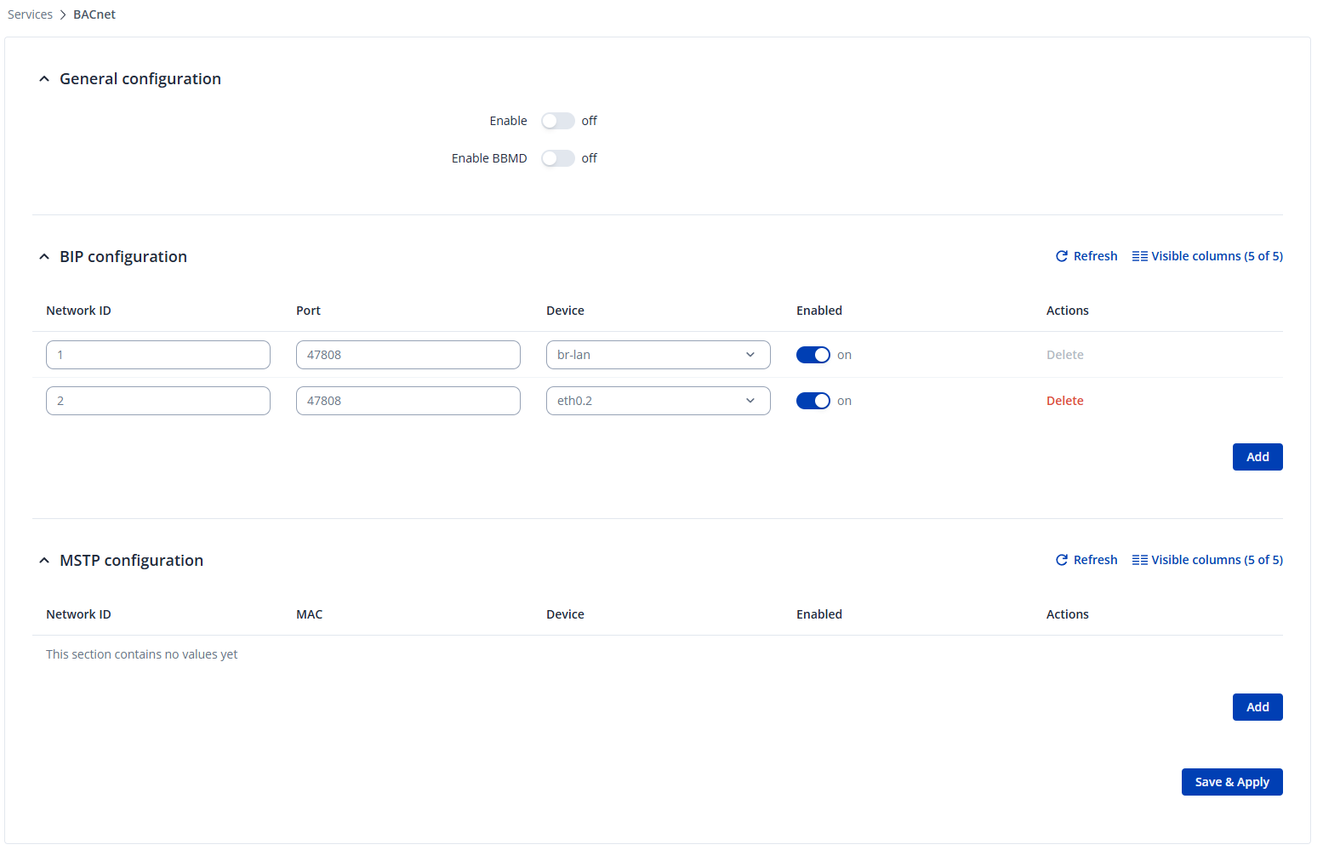Disable the br-lan row Enabled switch
Viewport: 1323px width, 856px height.
[813, 355]
